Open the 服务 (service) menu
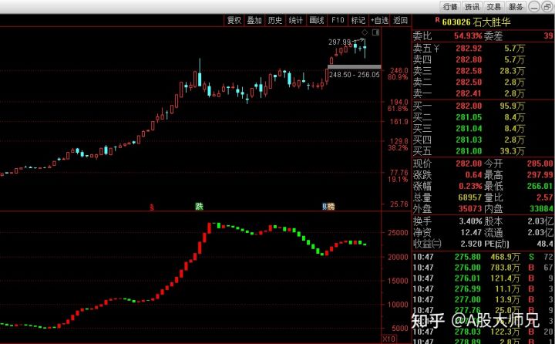Image resolution: width=555 pixels, height=344 pixels. click(x=516, y=6)
